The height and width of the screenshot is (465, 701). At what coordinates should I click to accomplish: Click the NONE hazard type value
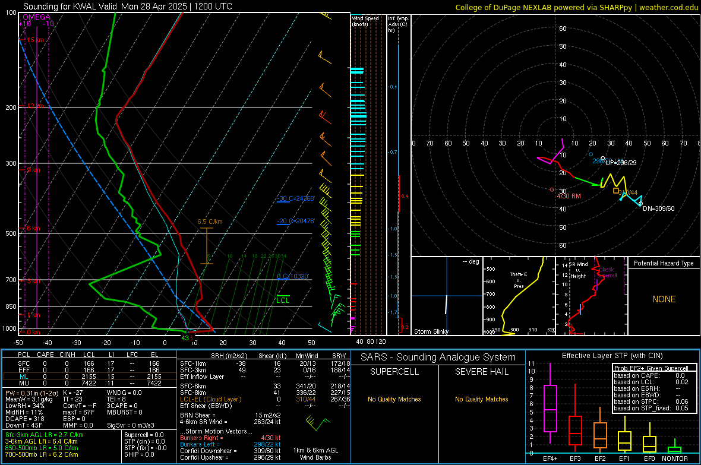[664, 299]
